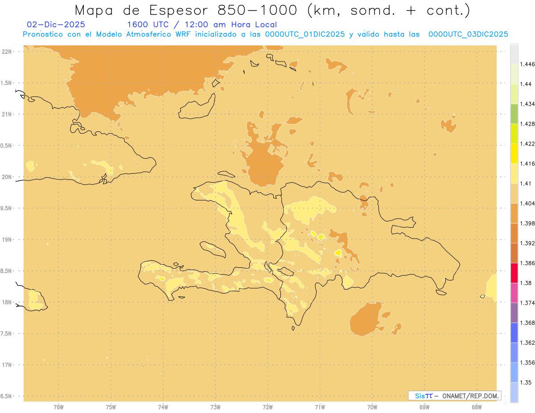Click the '72W' longitude label
The width and height of the screenshot is (535, 413).
click(267, 407)
